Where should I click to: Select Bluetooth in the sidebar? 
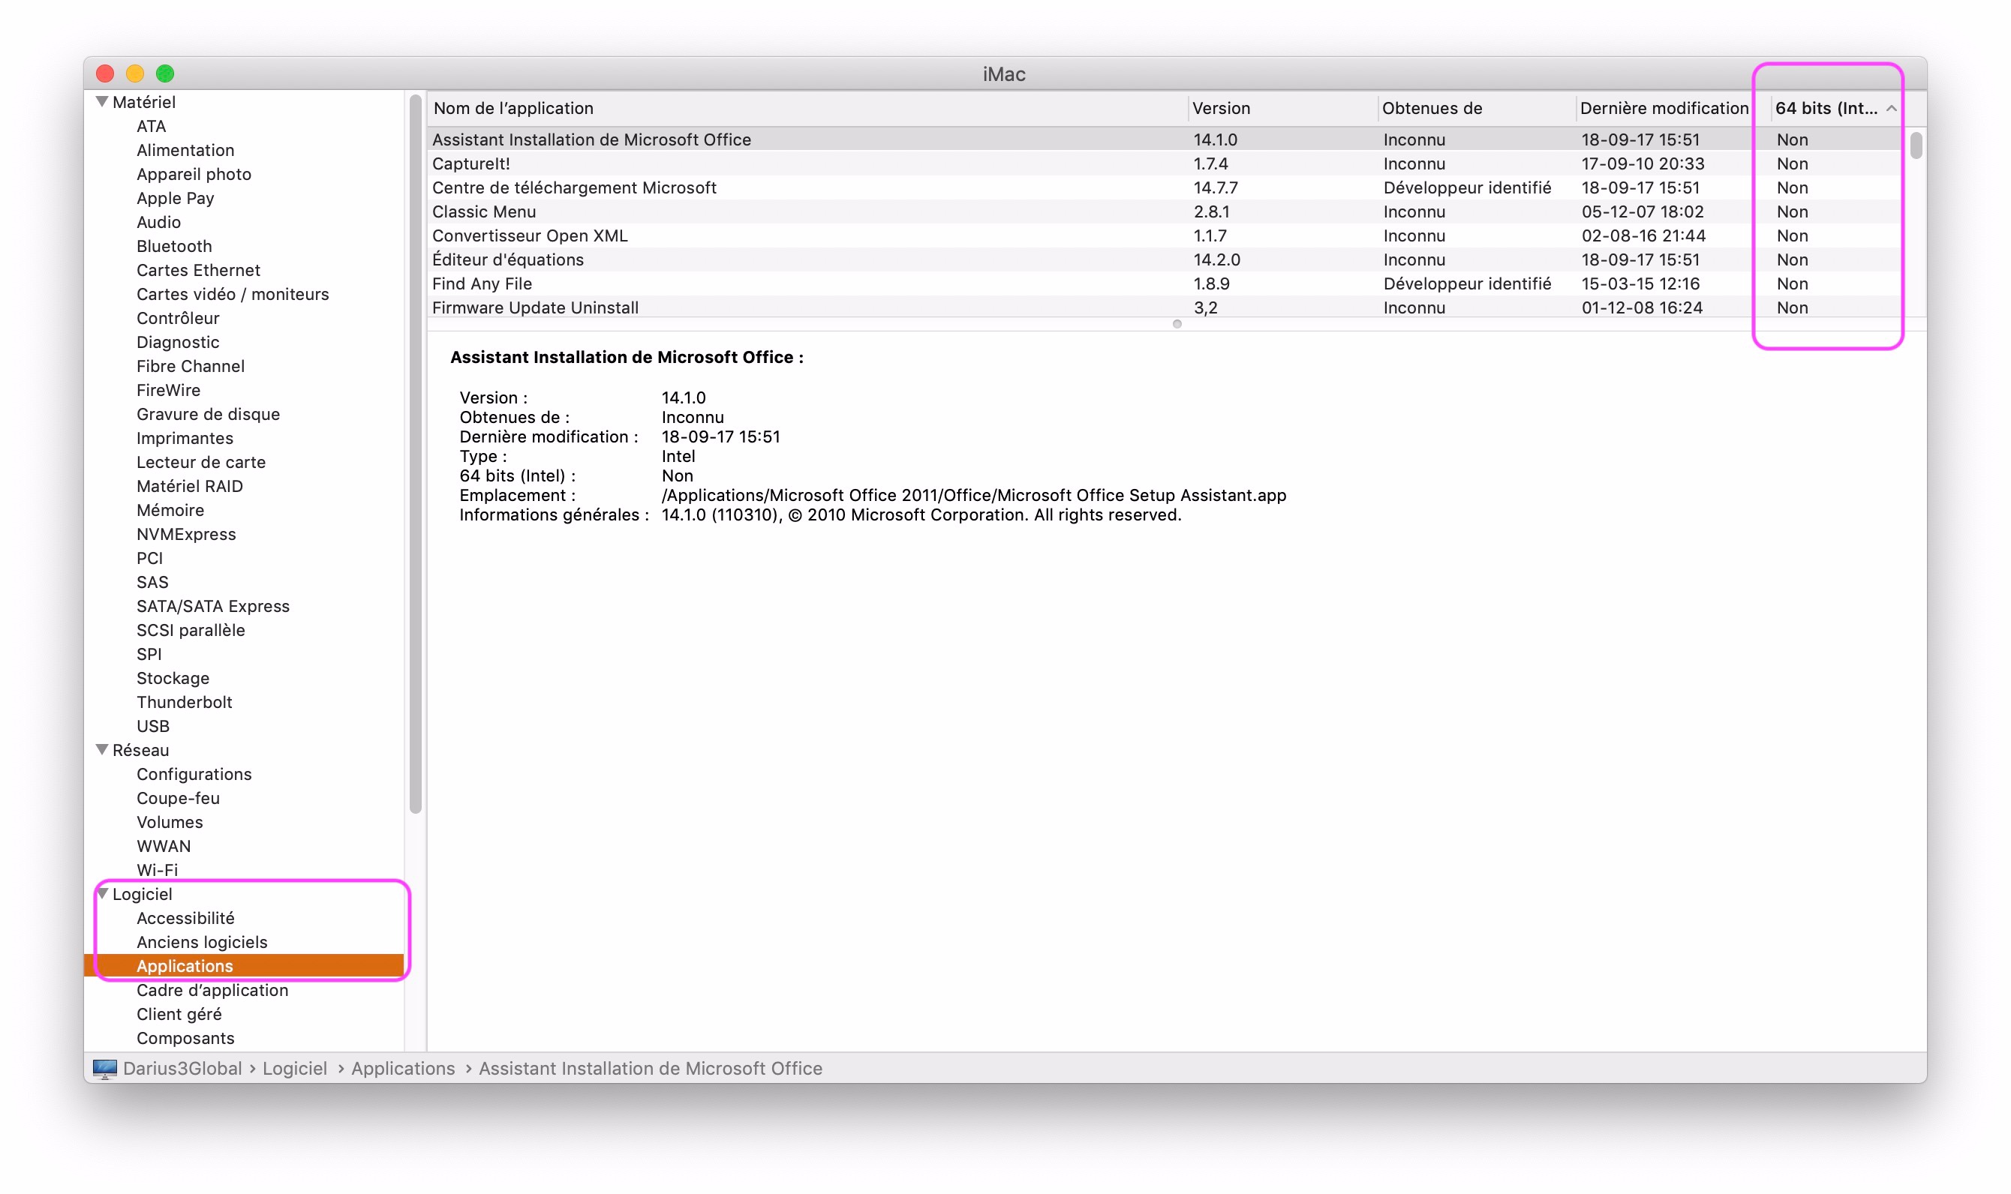tap(174, 246)
